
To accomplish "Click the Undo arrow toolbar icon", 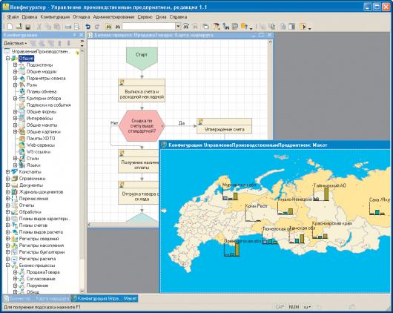I will tap(87, 27).
